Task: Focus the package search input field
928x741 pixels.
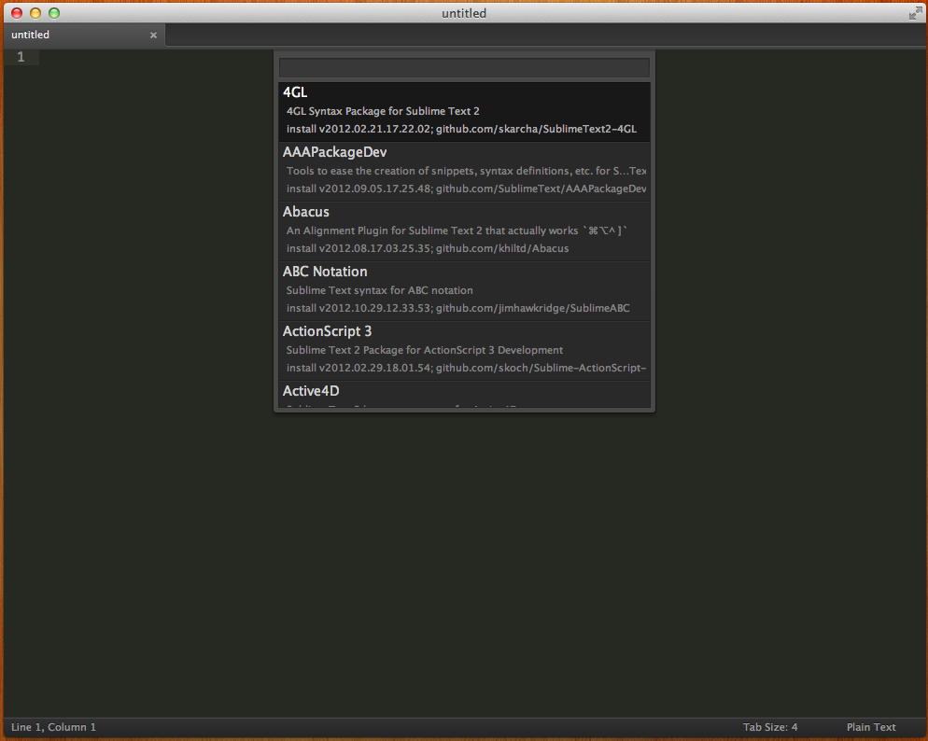Action: [464, 68]
